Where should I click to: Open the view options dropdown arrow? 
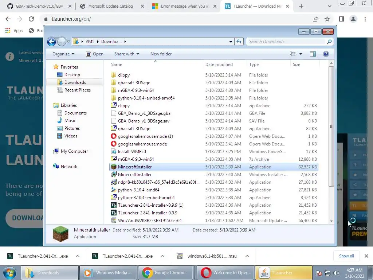tap(301, 54)
